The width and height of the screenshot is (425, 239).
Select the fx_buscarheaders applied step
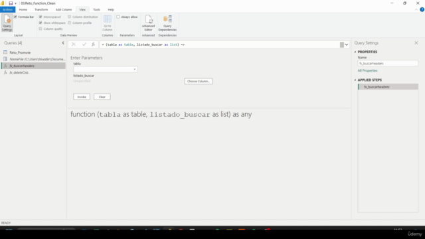tap(388, 87)
